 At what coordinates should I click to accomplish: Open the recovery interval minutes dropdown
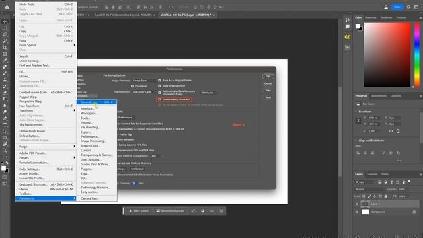208,93
